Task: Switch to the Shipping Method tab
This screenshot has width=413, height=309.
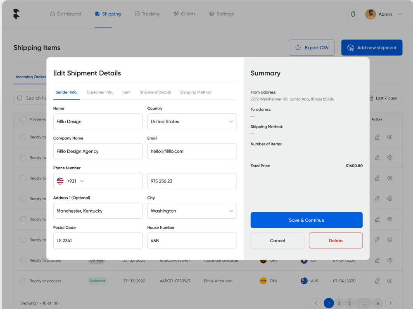Action: click(x=196, y=92)
